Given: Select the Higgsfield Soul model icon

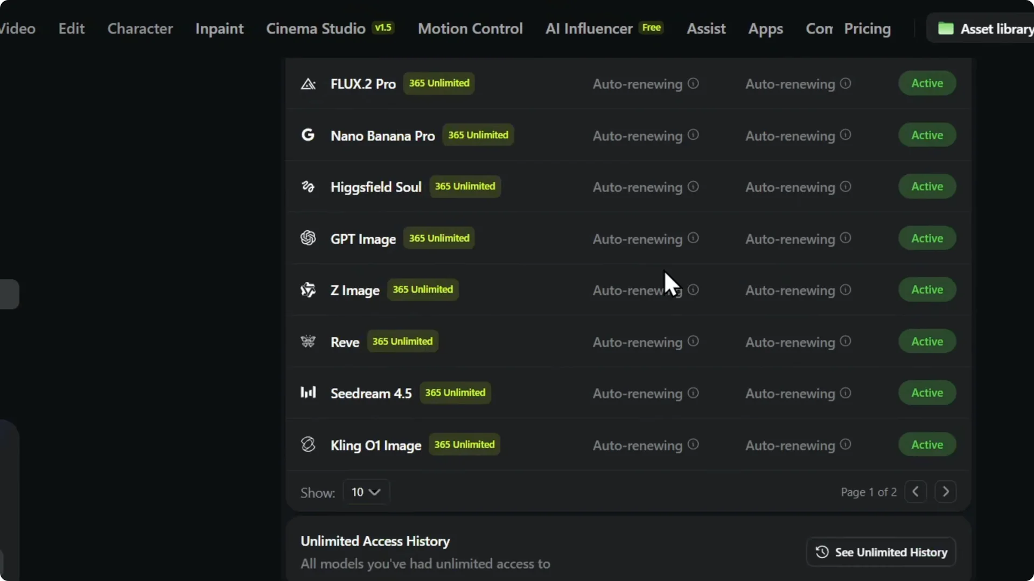Looking at the screenshot, I should pyautogui.click(x=309, y=187).
